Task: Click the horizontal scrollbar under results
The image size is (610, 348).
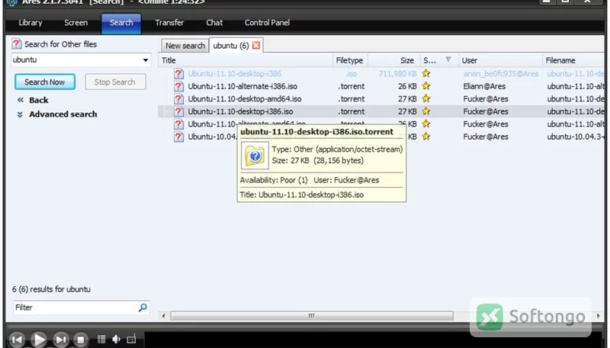Action: pyautogui.click(x=312, y=316)
